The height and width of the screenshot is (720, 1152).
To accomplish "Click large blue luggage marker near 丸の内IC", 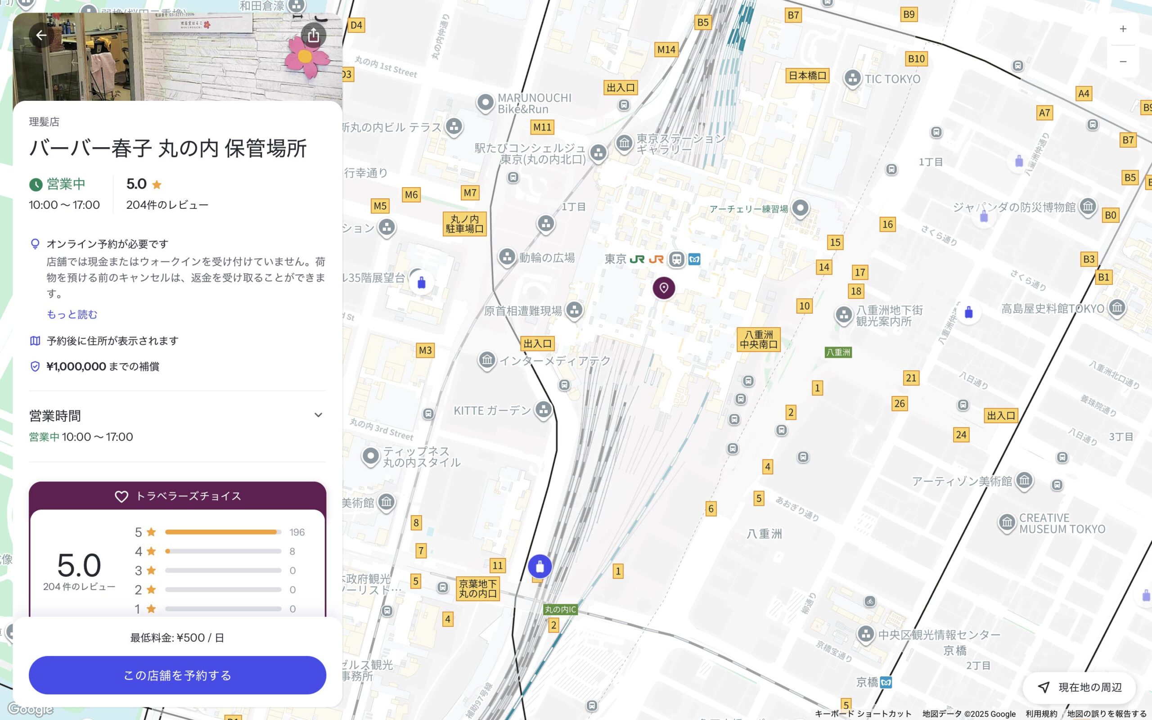I will pos(540,566).
